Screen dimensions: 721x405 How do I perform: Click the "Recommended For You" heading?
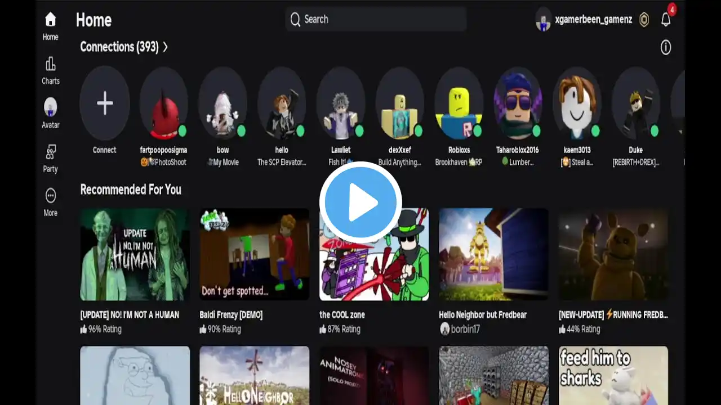coord(131,190)
